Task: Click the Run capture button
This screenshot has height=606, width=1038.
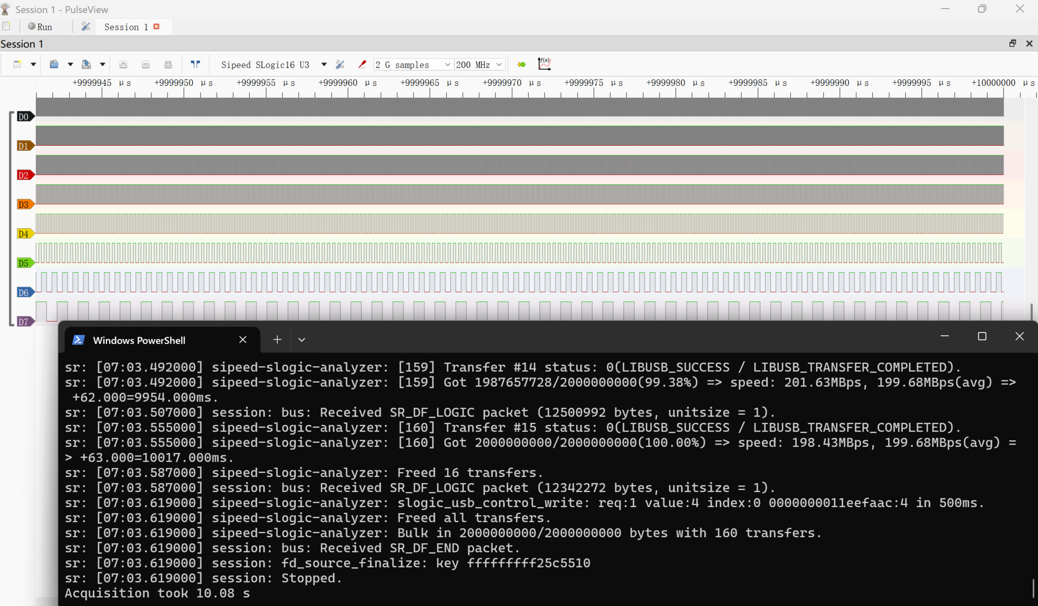Action: pos(41,26)
